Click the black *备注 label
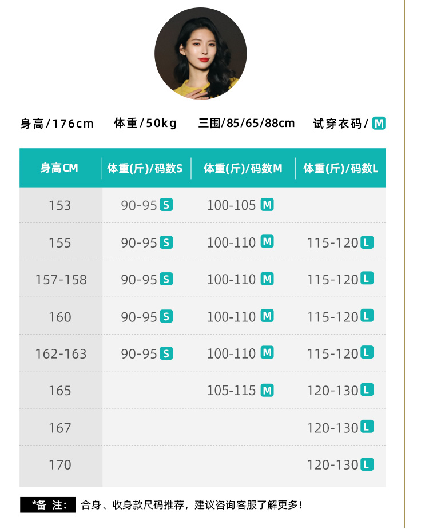The image size is (429, 529). coord(47,505)
